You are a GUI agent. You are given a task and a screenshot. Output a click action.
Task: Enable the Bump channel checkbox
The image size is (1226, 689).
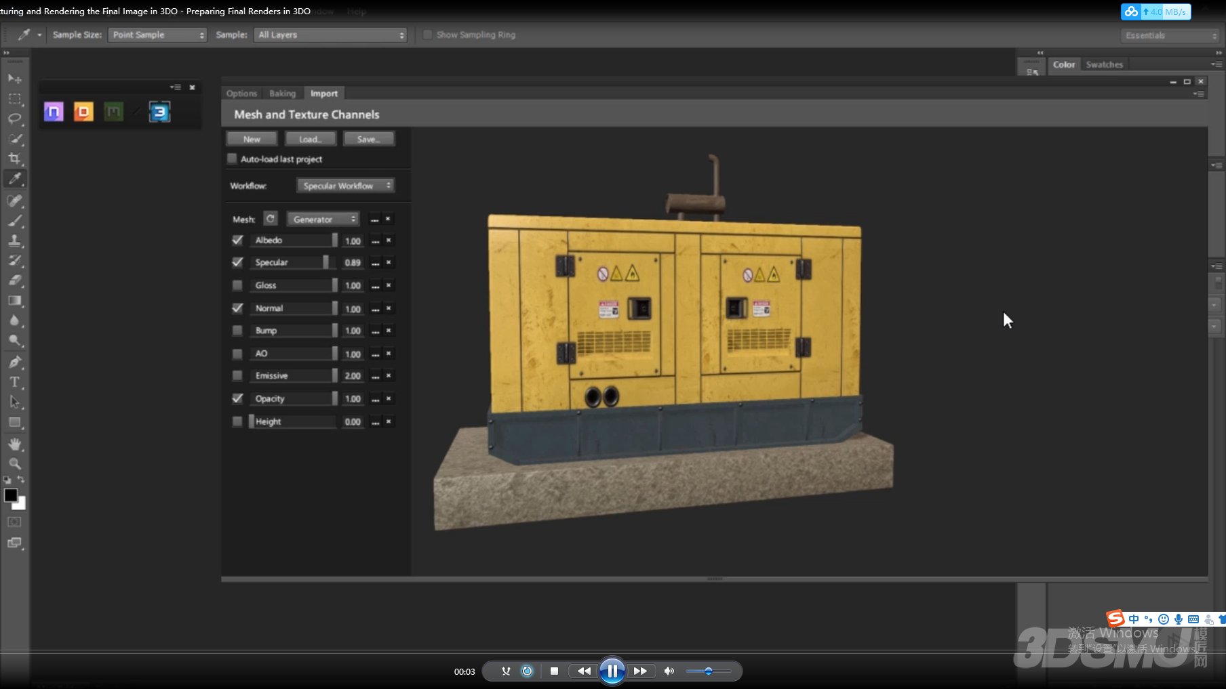click(x=237, y=331)
